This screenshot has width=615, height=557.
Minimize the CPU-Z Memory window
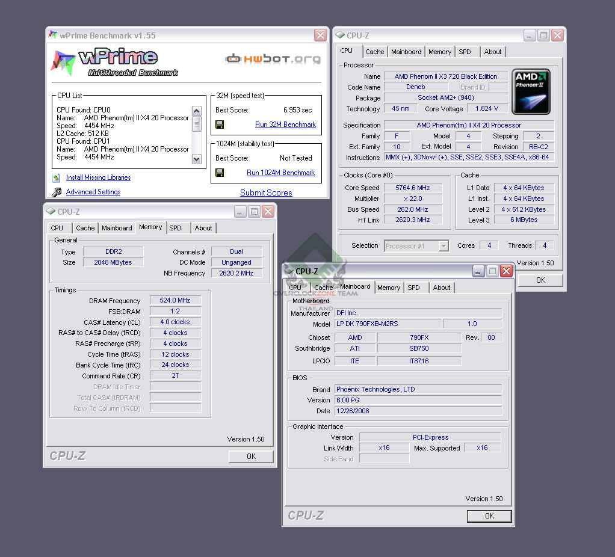click(x=241, y=212)
